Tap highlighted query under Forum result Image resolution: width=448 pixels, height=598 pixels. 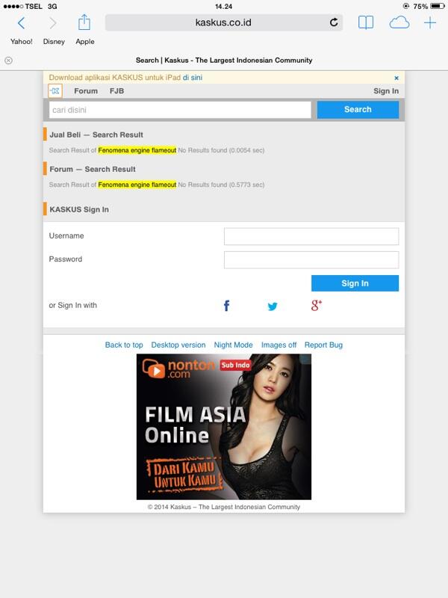coord(137,185)
